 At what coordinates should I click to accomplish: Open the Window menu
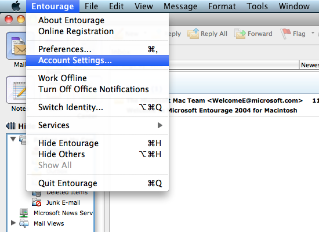pos(294,6)
